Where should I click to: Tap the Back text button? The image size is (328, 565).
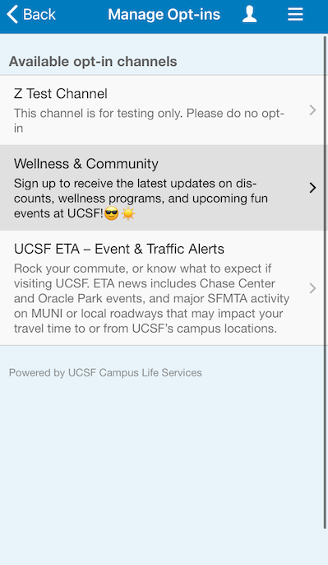pyautogui.click(x=39, y=15)
